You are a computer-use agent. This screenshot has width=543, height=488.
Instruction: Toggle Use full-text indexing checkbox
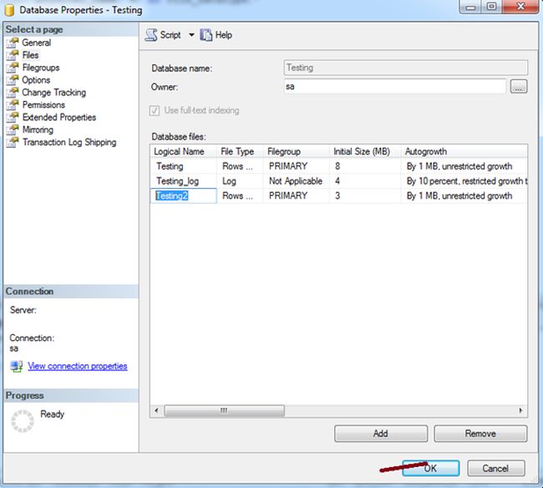coord(155,111)
